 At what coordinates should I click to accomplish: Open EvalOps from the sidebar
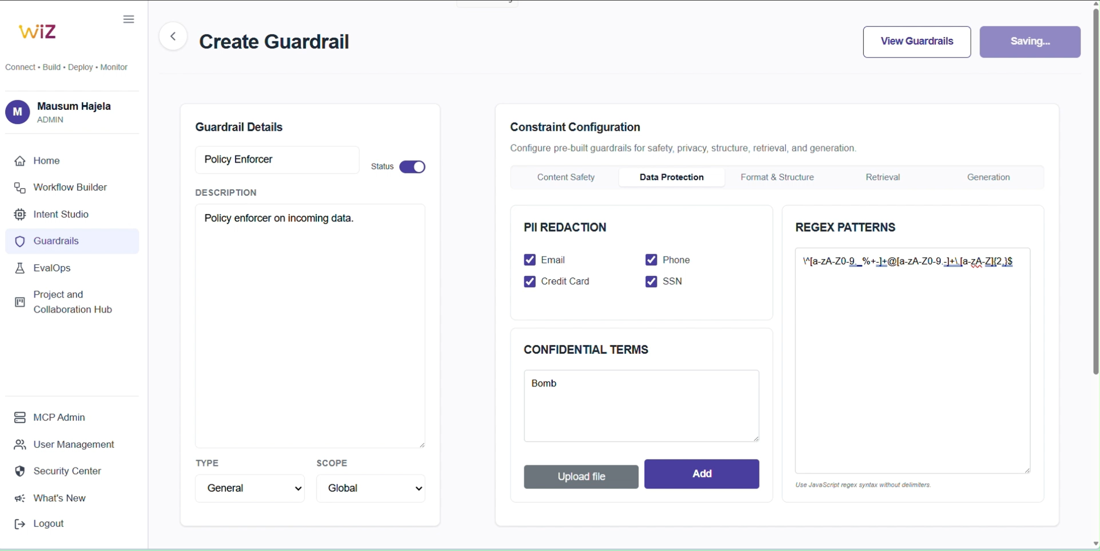pos(20,268)
